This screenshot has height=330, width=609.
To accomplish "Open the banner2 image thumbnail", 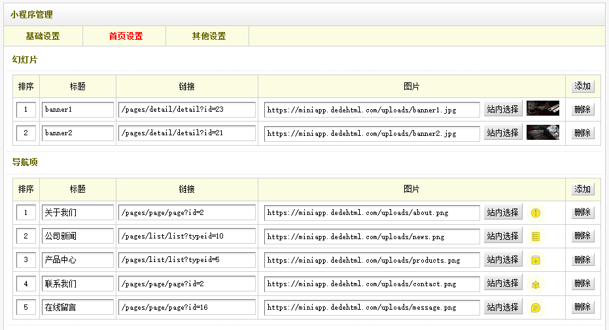I will point(542,133).
